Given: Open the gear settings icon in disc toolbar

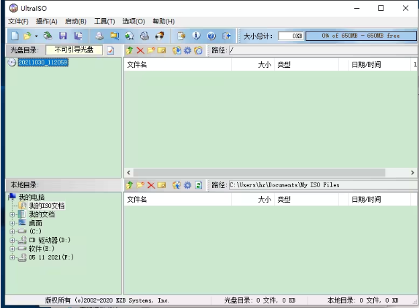Looking at the screenshot, I should tap(187, 50).
